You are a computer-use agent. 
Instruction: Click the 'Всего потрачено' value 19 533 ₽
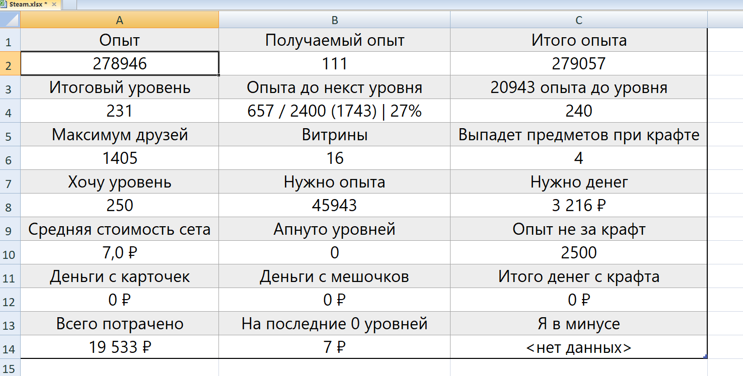pyautogui.click(x=119, y=347)
